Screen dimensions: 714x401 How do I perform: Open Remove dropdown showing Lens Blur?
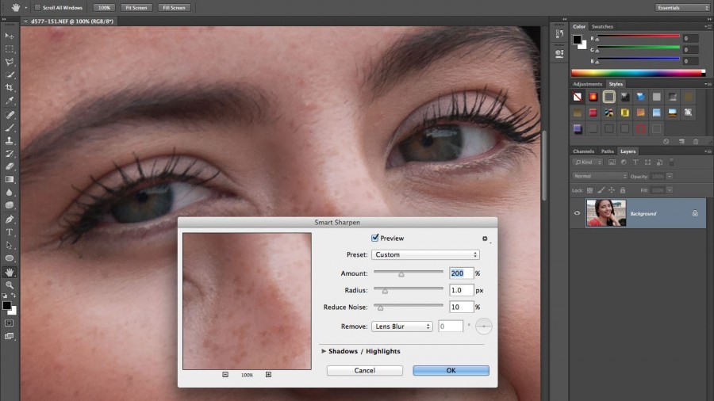[402, 327]
